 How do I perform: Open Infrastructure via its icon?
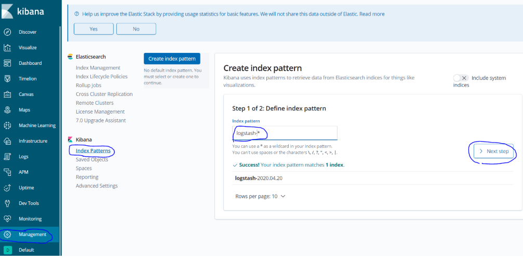pyautogui.click(x=7, y=141)
